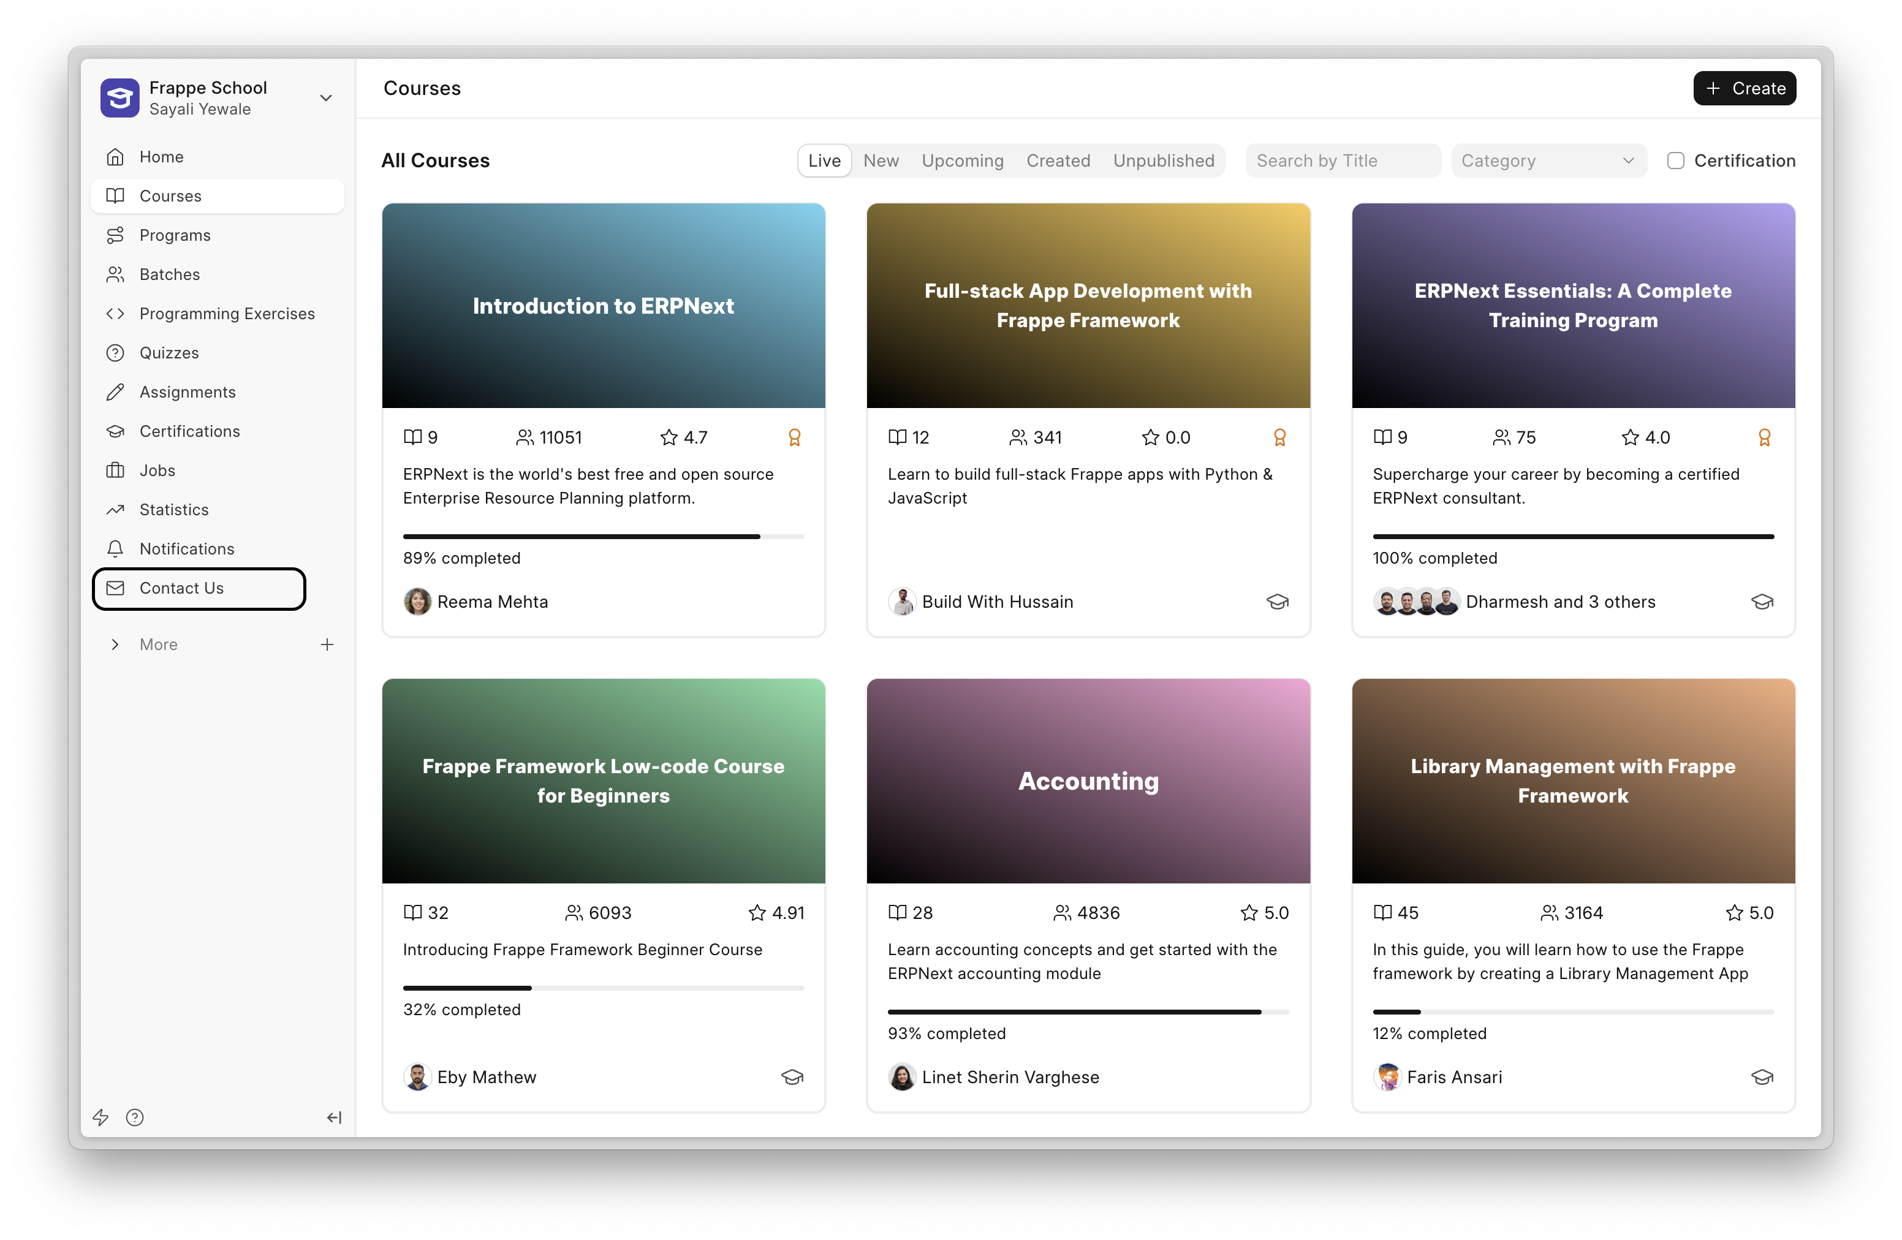
Task: Click certificate badge on Introduction to ERPNext
Action: click(794, 437)
